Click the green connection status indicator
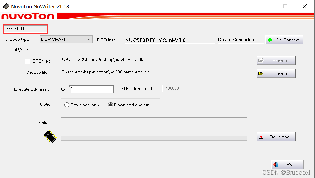 [x=270, y=40]
